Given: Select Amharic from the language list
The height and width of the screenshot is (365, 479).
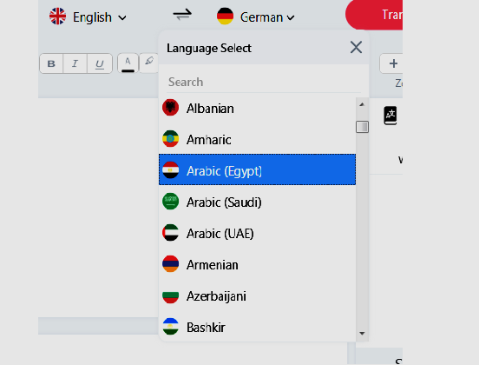Looking at the screenshot, I should (x=257, y=140).
